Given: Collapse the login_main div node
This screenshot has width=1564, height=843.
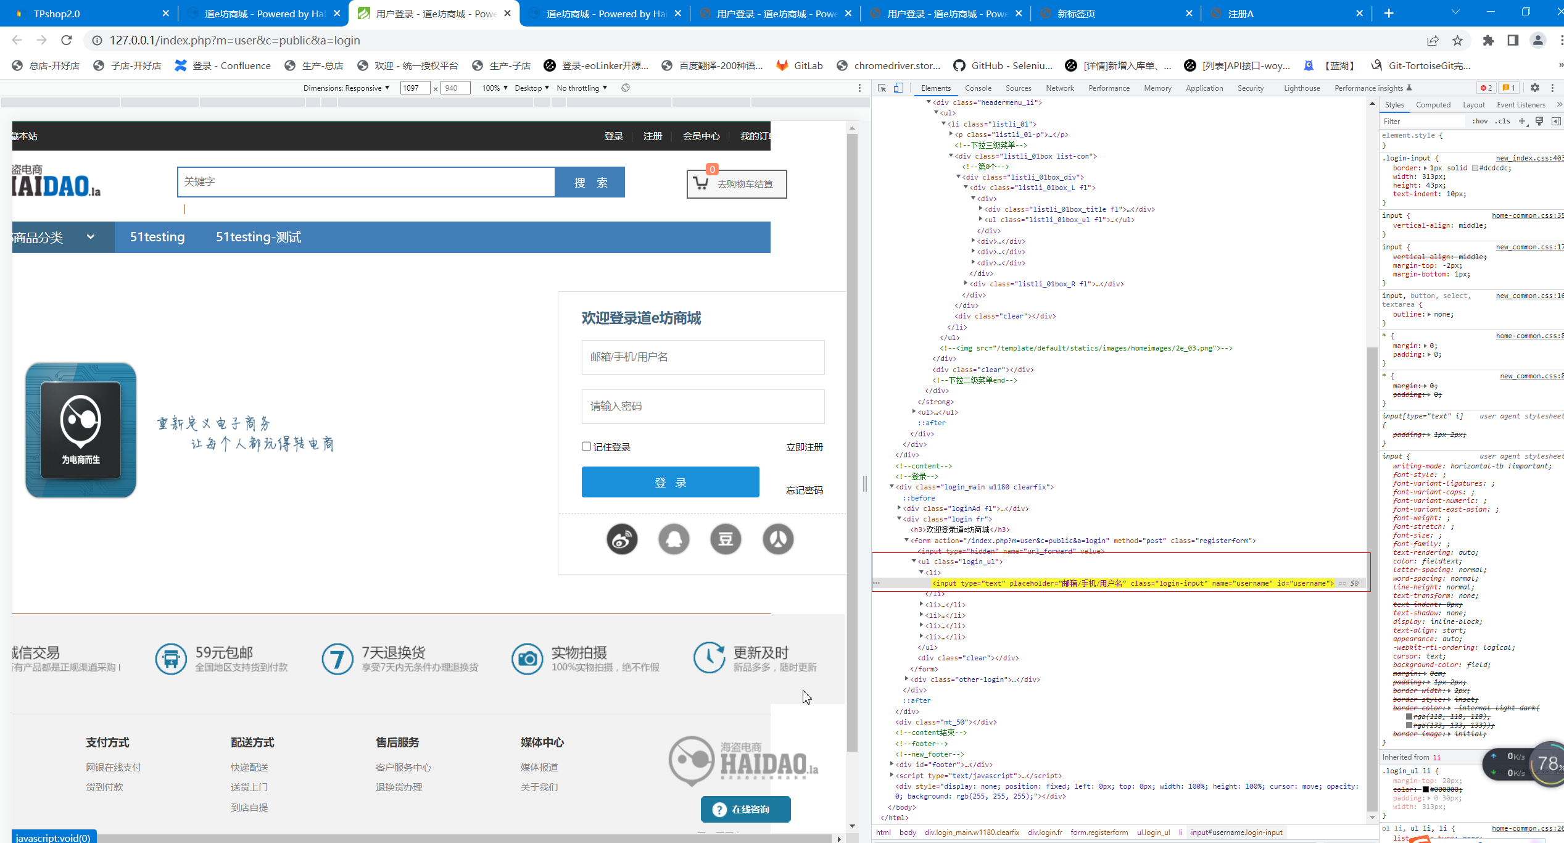Looking at the screenshot, I should point(892,487).
